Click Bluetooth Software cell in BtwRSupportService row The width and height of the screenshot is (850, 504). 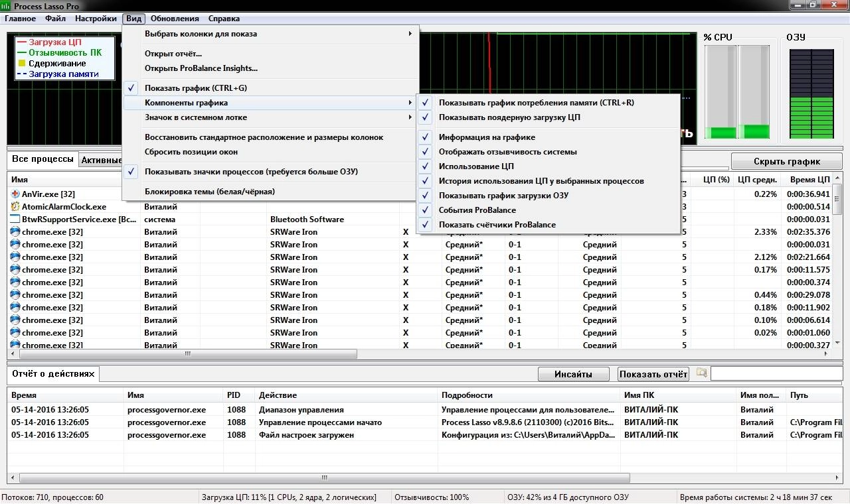point(307,220)
